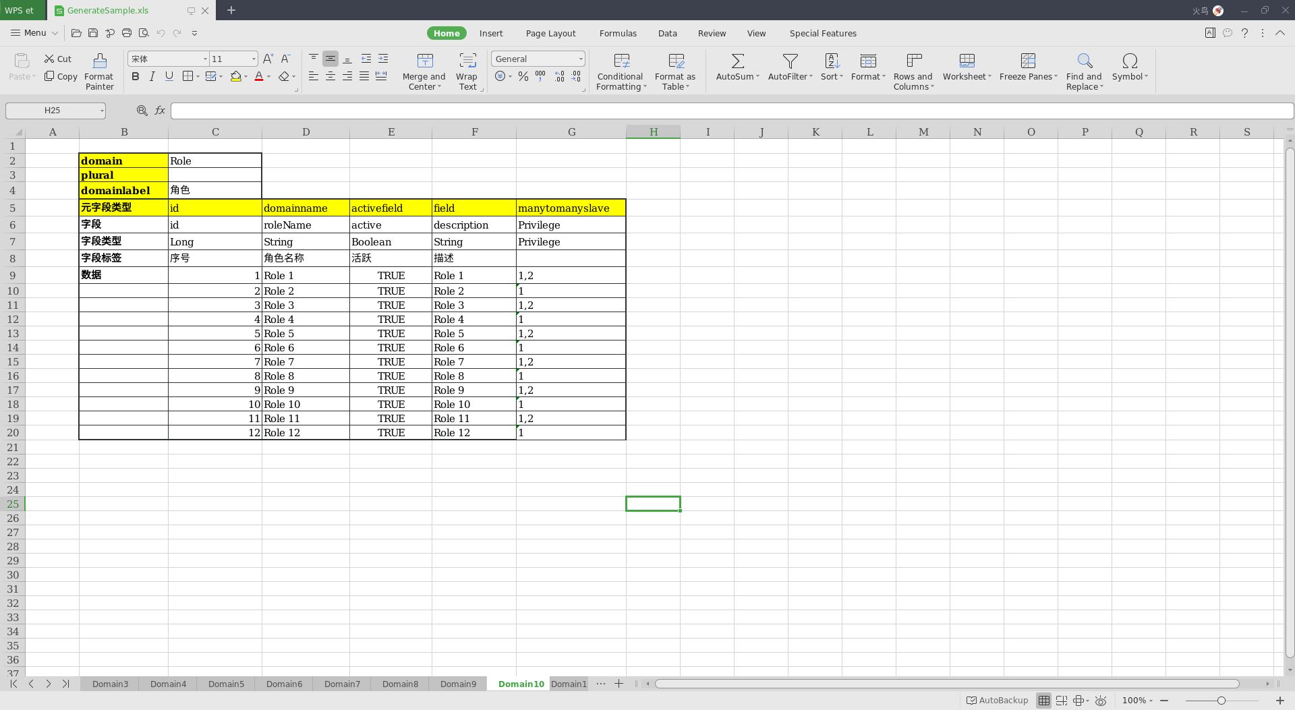Click AutoBackup in status bar
The height and width of the screenshot is (710, 1295).
click(x=998, y=701)
